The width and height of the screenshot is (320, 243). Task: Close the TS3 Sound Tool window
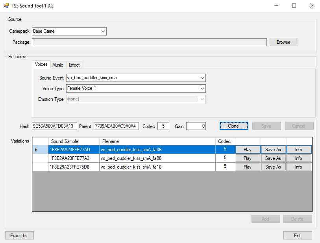(x=312, y=6)
